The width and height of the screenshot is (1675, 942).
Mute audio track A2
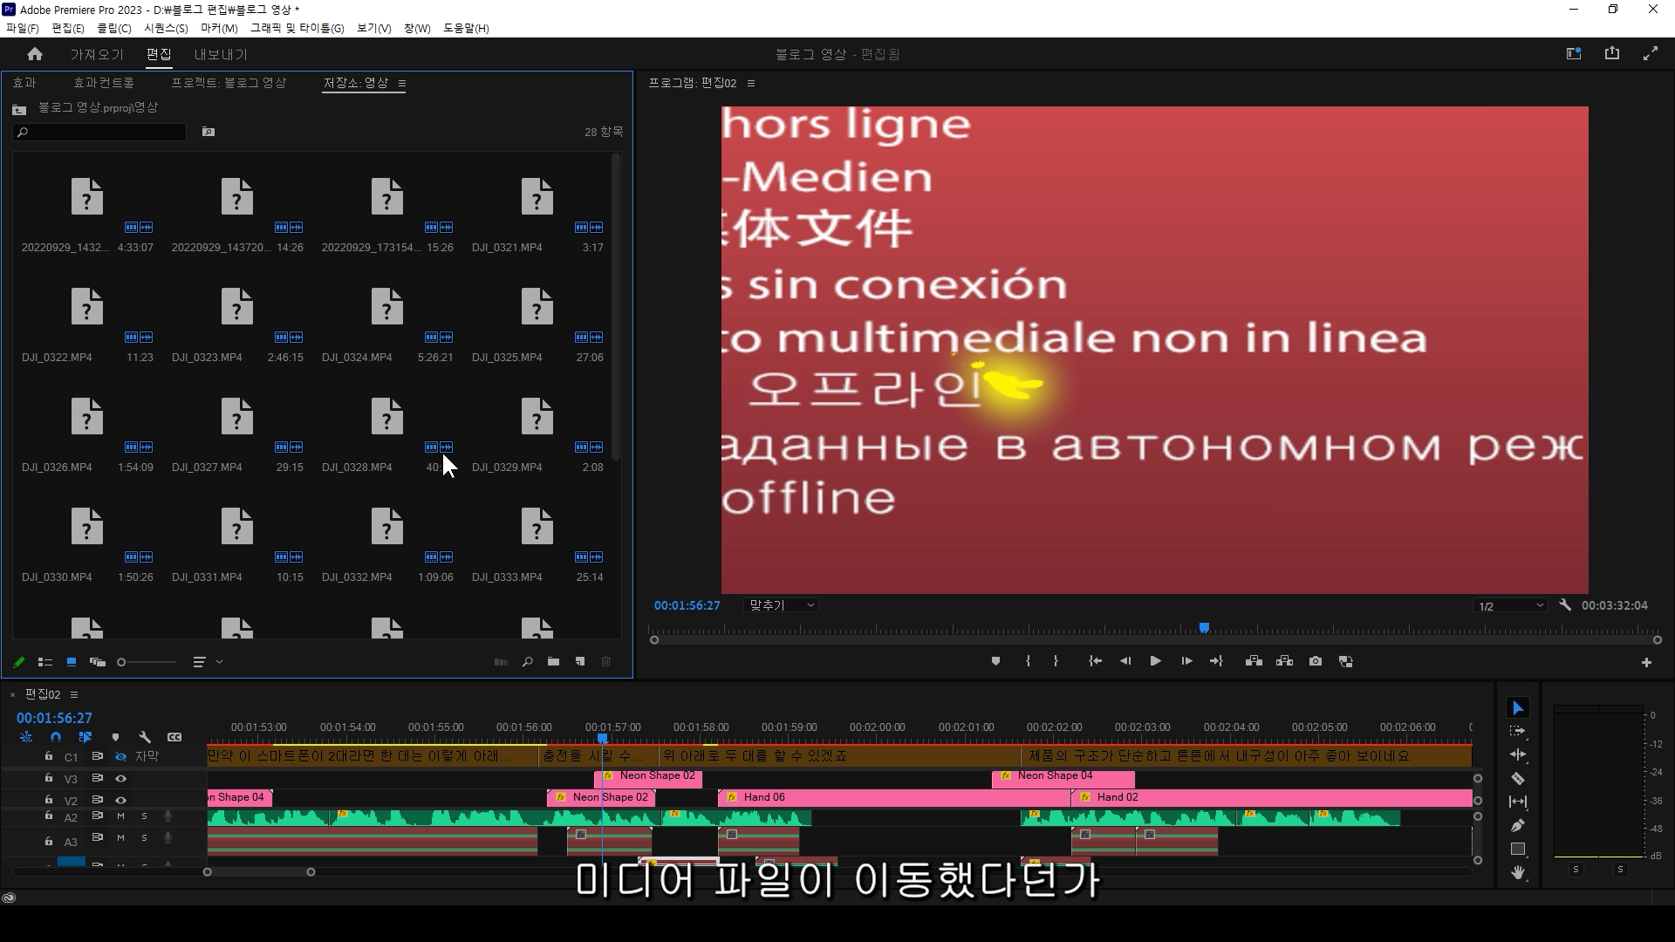[120, 816]
